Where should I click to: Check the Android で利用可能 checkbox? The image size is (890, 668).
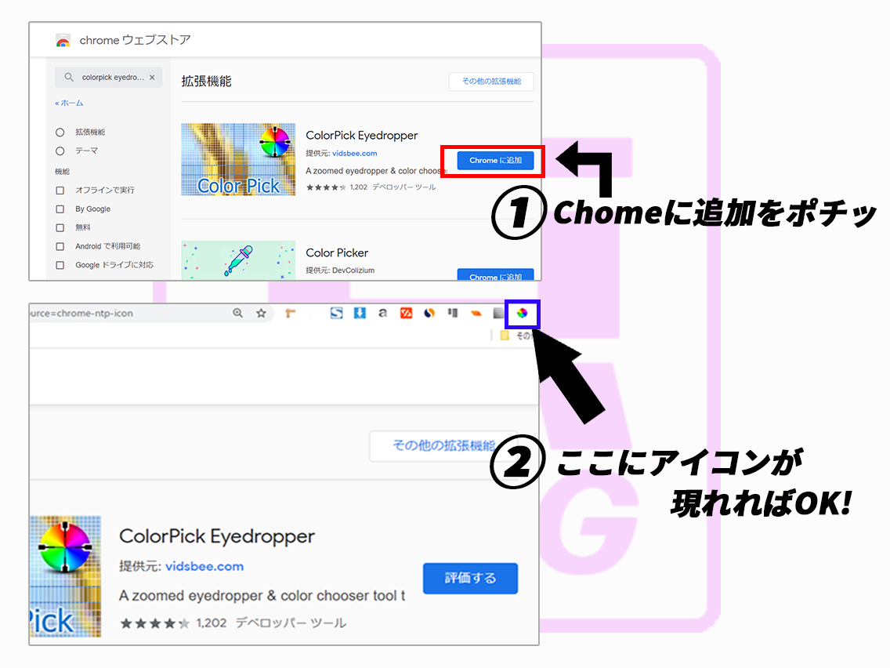(60, 246)
